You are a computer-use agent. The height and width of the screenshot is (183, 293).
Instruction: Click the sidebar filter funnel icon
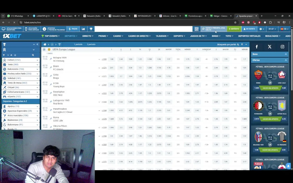coord(4,55)
